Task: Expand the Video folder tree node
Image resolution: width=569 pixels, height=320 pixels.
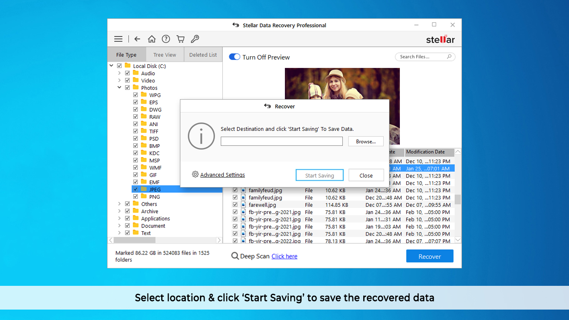Action: [120, 80]
